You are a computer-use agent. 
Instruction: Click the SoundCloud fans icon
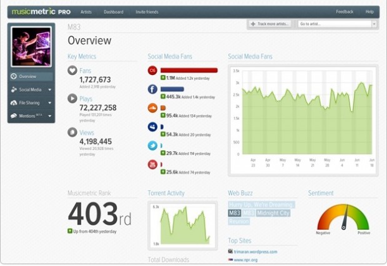(x=152, y=108)
